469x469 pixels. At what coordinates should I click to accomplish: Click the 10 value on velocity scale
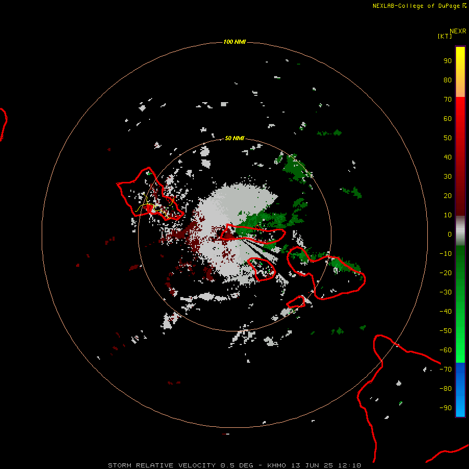(x=448, y=215)
